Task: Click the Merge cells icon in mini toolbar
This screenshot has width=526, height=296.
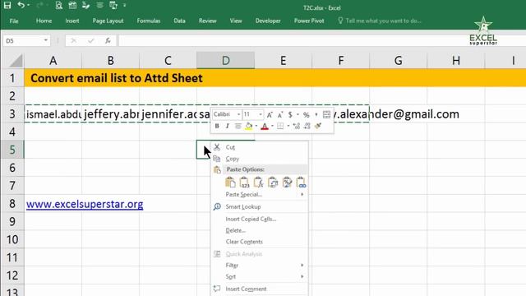Action: tap(326, 115)
